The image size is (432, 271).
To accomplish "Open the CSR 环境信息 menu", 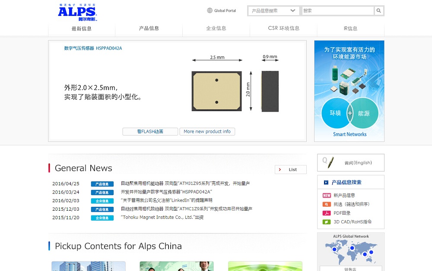I will click(283, 28).
